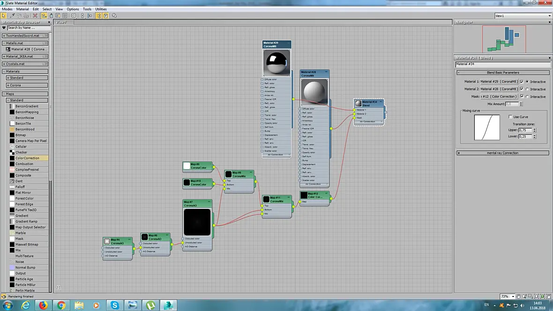
Task: Open the View1 dropdown in toolbar
Action: point(523,15)
